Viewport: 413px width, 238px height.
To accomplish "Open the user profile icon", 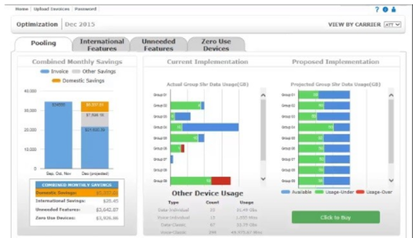I will (x=394, y=10).
